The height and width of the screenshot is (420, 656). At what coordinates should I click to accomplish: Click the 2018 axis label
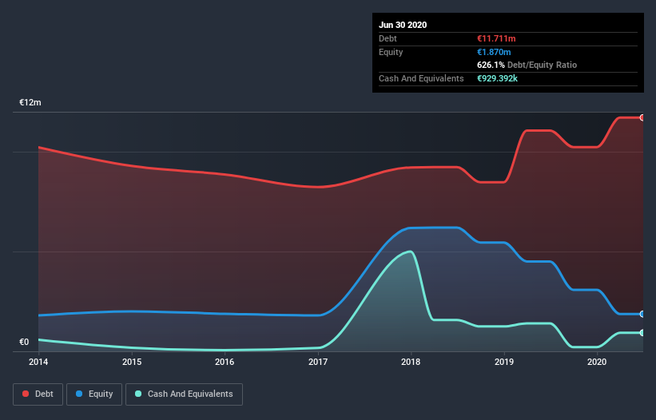click(411, 362)
